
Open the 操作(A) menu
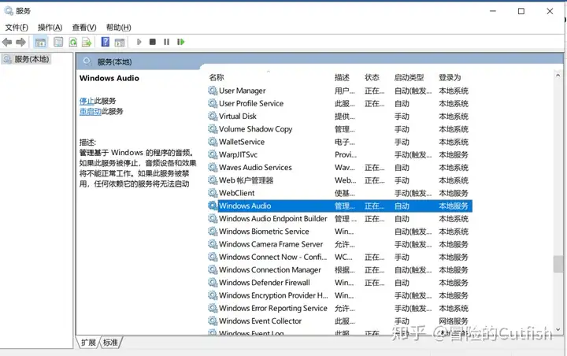point(50,28)
